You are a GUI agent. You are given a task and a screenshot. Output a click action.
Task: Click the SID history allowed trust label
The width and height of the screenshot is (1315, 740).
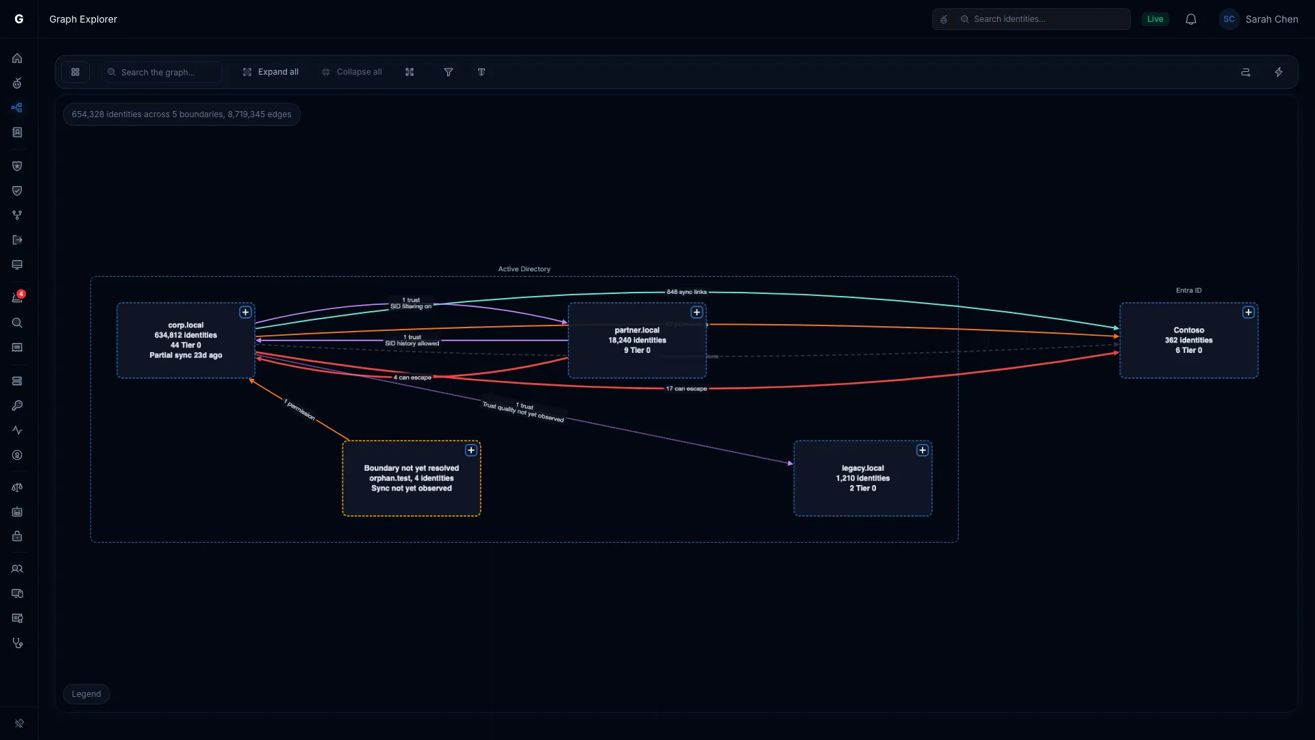(x=412, y=341)
